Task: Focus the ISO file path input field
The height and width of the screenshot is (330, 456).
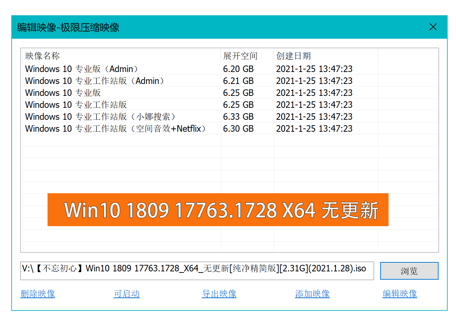Action: 197,271
